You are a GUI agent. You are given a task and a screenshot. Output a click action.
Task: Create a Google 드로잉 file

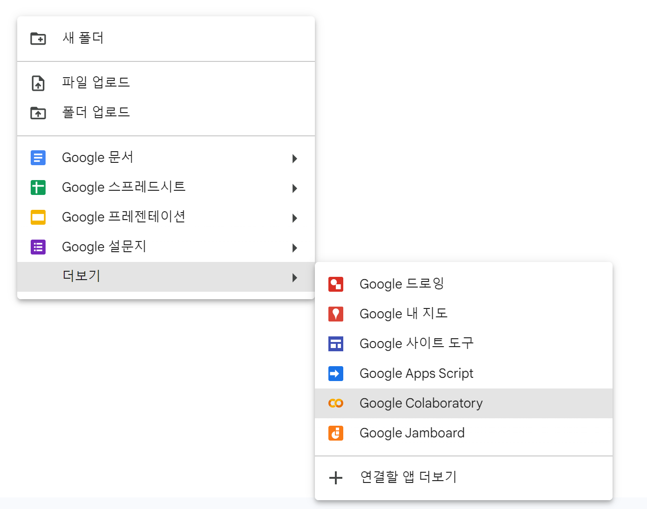(x=464, y=284)
